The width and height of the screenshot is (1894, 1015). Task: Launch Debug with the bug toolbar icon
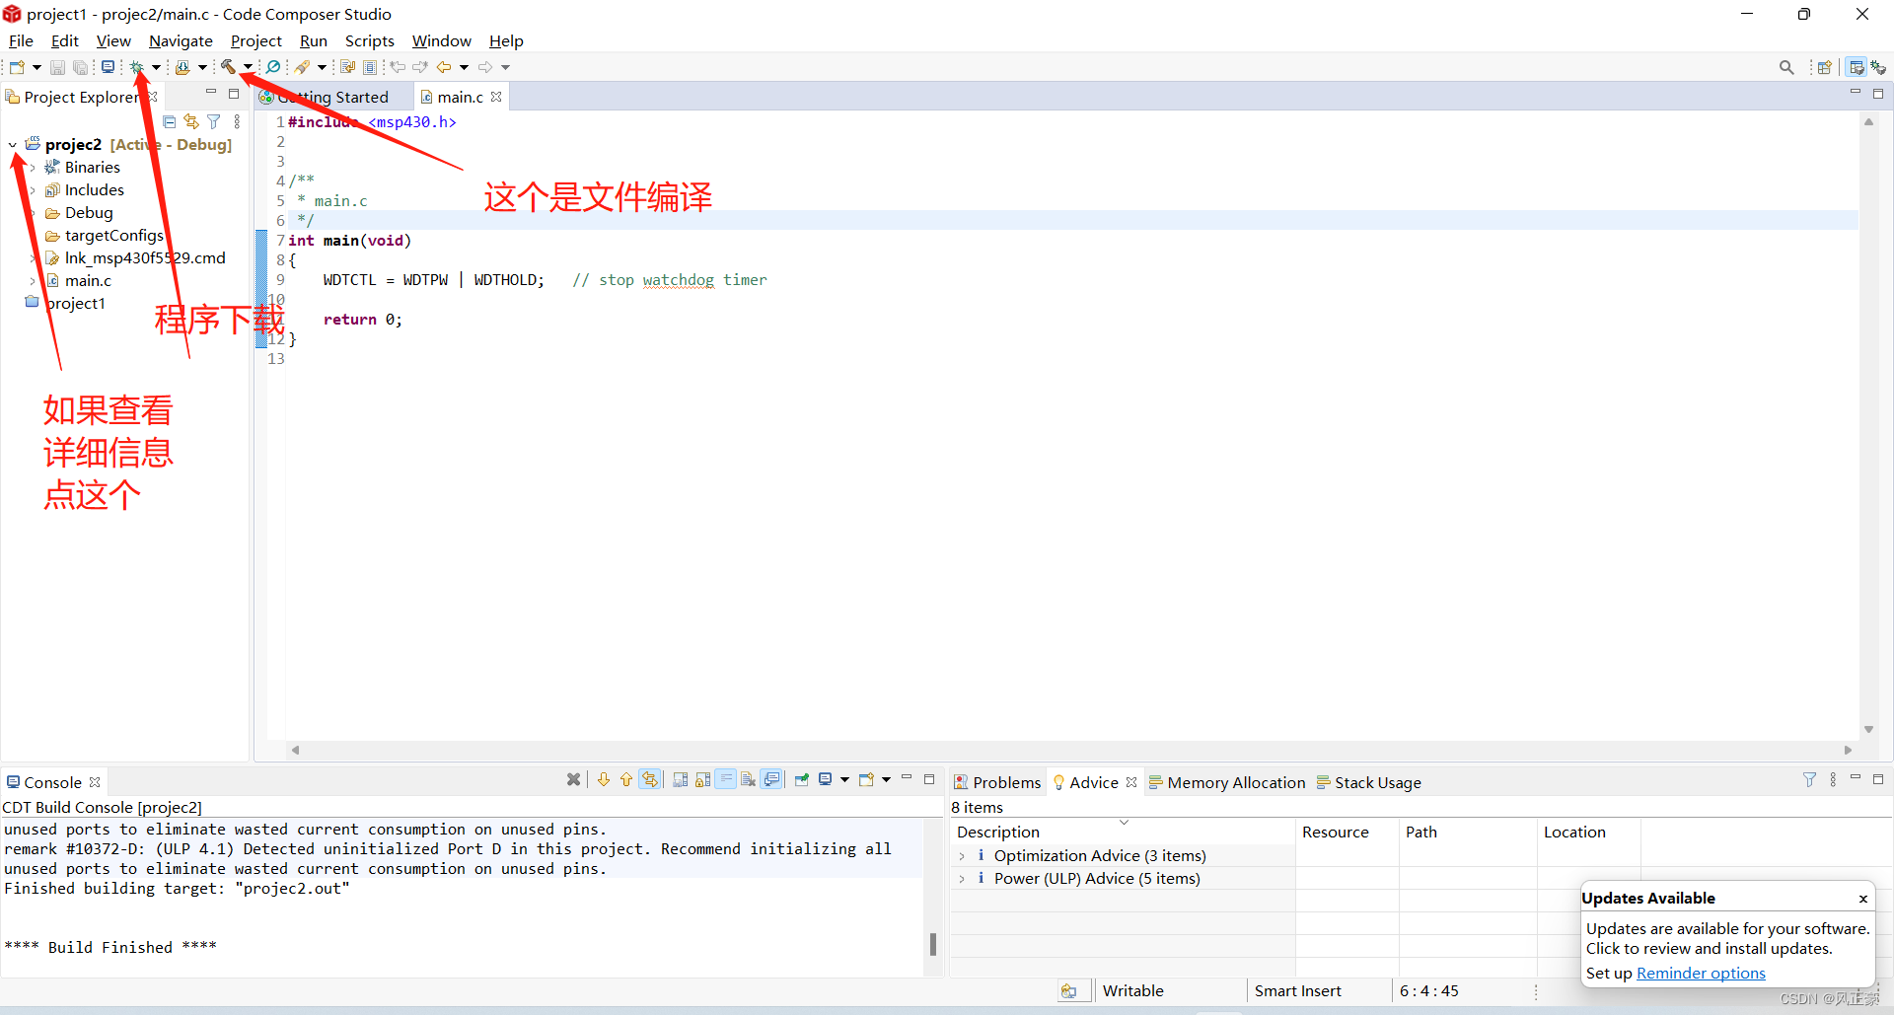(136, 66)
